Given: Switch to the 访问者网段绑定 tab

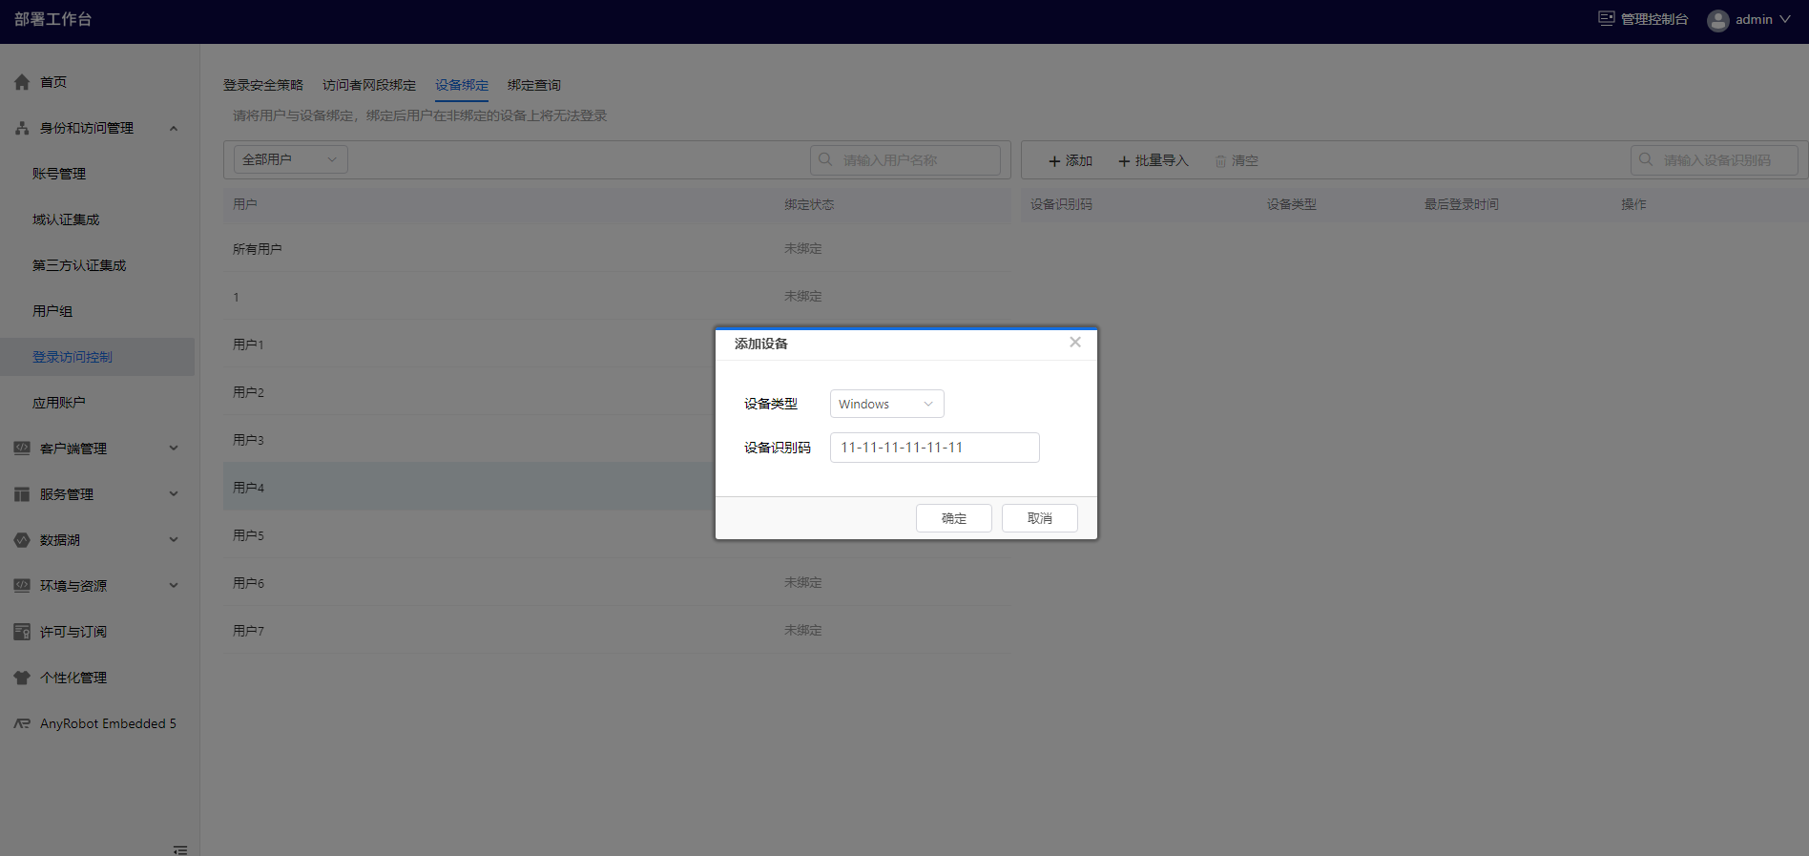Looking at the screenshot, I should pos(369,85).
